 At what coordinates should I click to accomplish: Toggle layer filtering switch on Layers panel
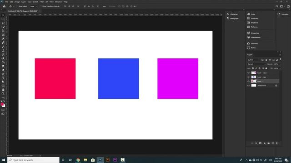[x=281, y=59]
